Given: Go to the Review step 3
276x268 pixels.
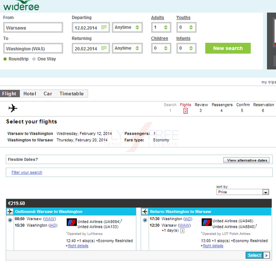Looking at the screenshot, I should tap(201, 108).
